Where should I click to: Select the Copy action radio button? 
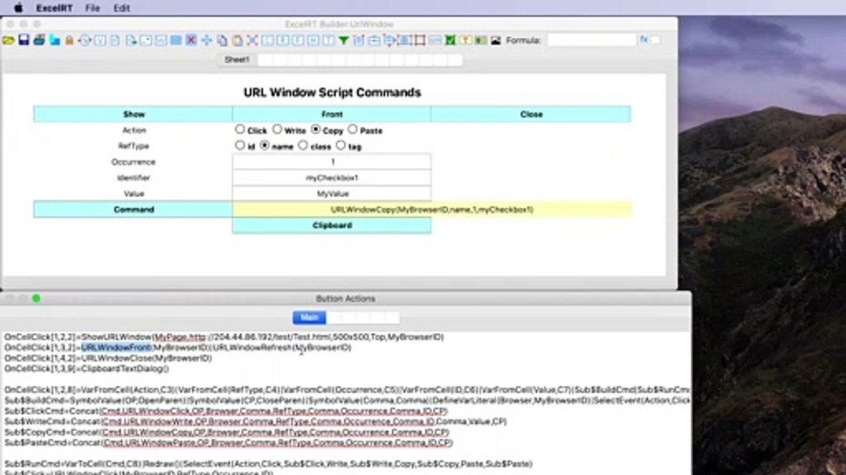[316, 129]
